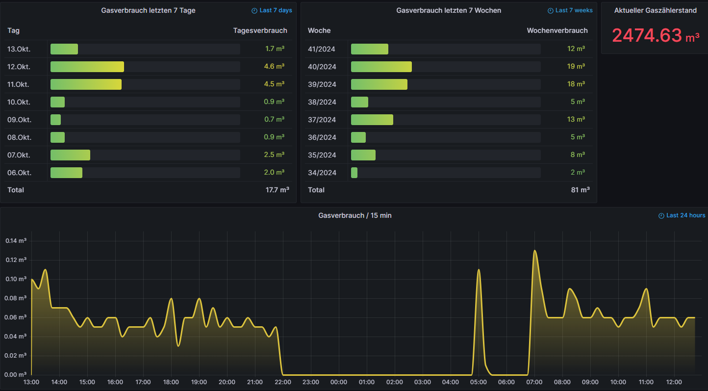Open the Last 7 weeks time override
Screen dimensions: 708x391
click(x=570, y=10)
